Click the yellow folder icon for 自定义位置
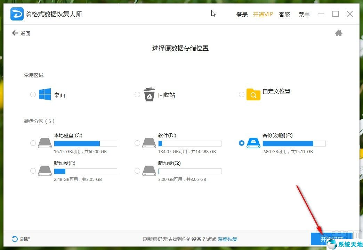Screen dimensions: 363x250 (253, 94)
